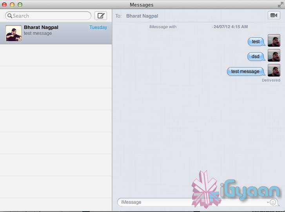Click the "Delivered" status label
This screenshot has width=285, height=212.
271,80
